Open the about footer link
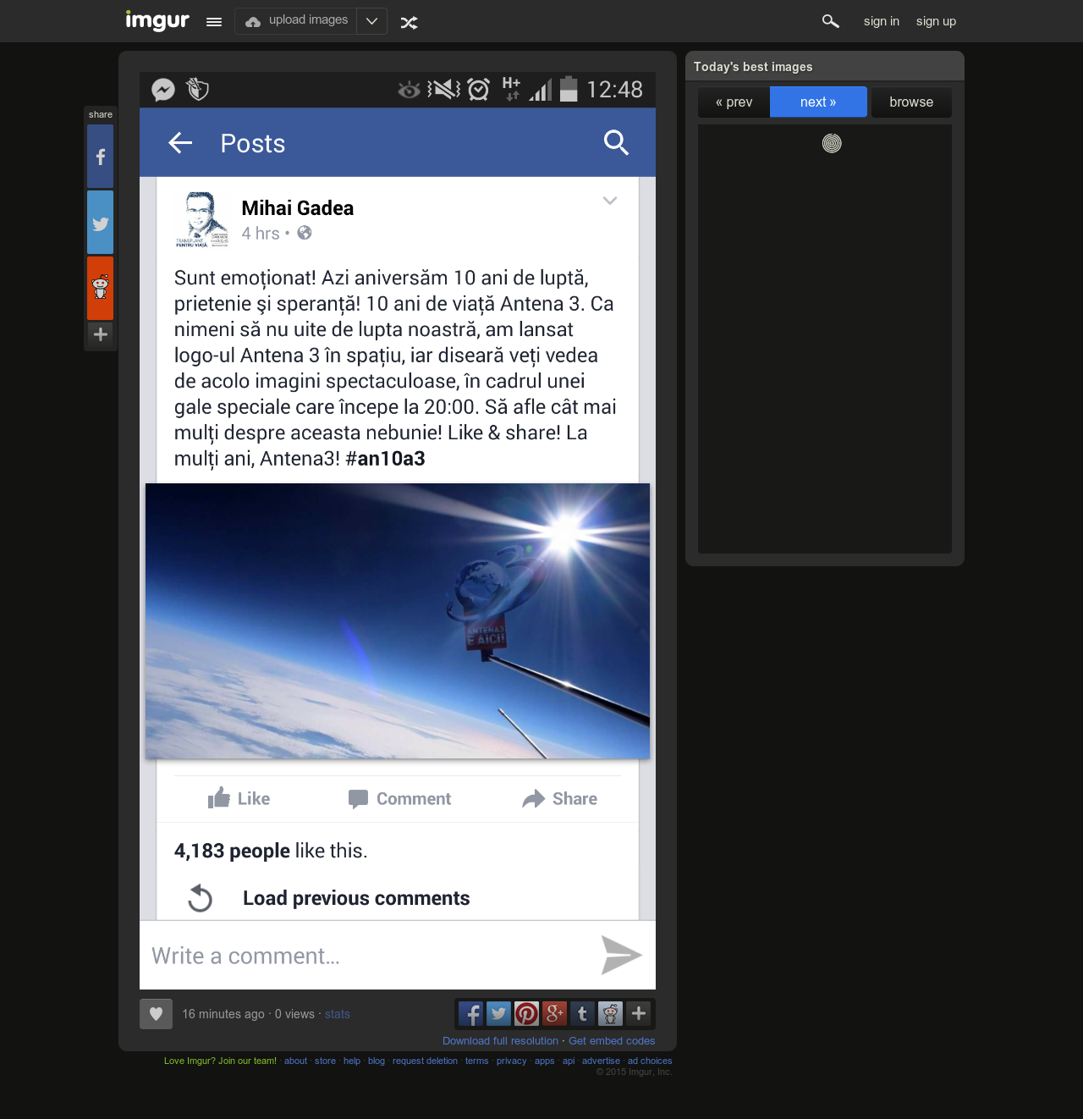Viewport: 1083px width, 1119px height. tap(295, 1061)
